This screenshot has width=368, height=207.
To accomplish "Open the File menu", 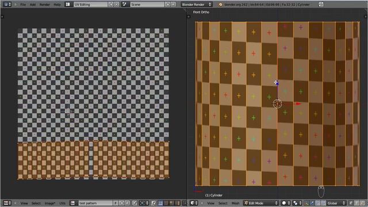I will click(23, 5).
